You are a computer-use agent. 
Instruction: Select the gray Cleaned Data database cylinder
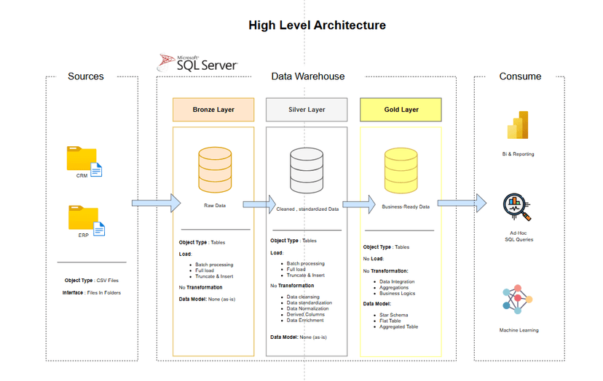tap(307, 170)
